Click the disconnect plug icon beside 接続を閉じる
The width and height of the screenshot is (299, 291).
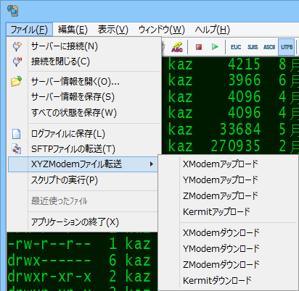17,62
